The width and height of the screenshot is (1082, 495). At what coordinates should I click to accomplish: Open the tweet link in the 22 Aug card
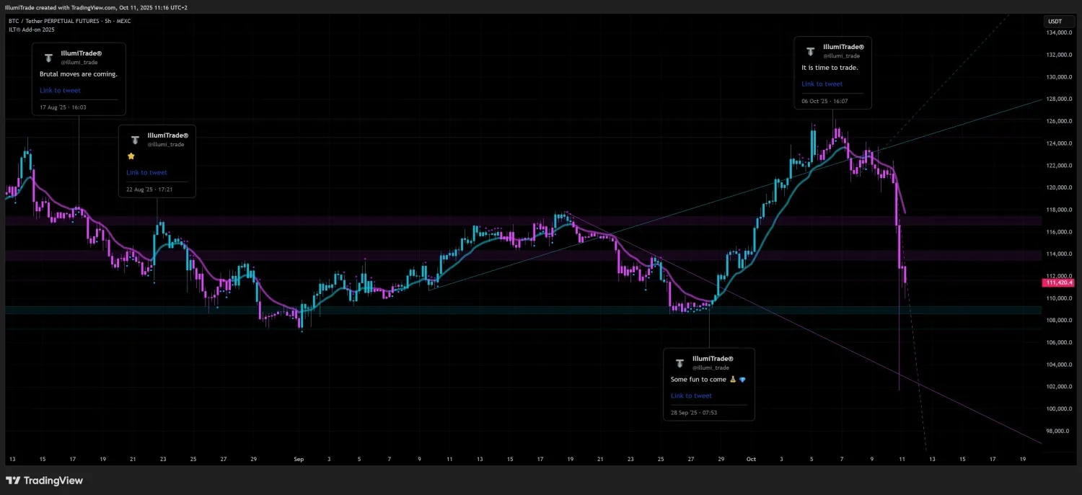click(146, 173)
